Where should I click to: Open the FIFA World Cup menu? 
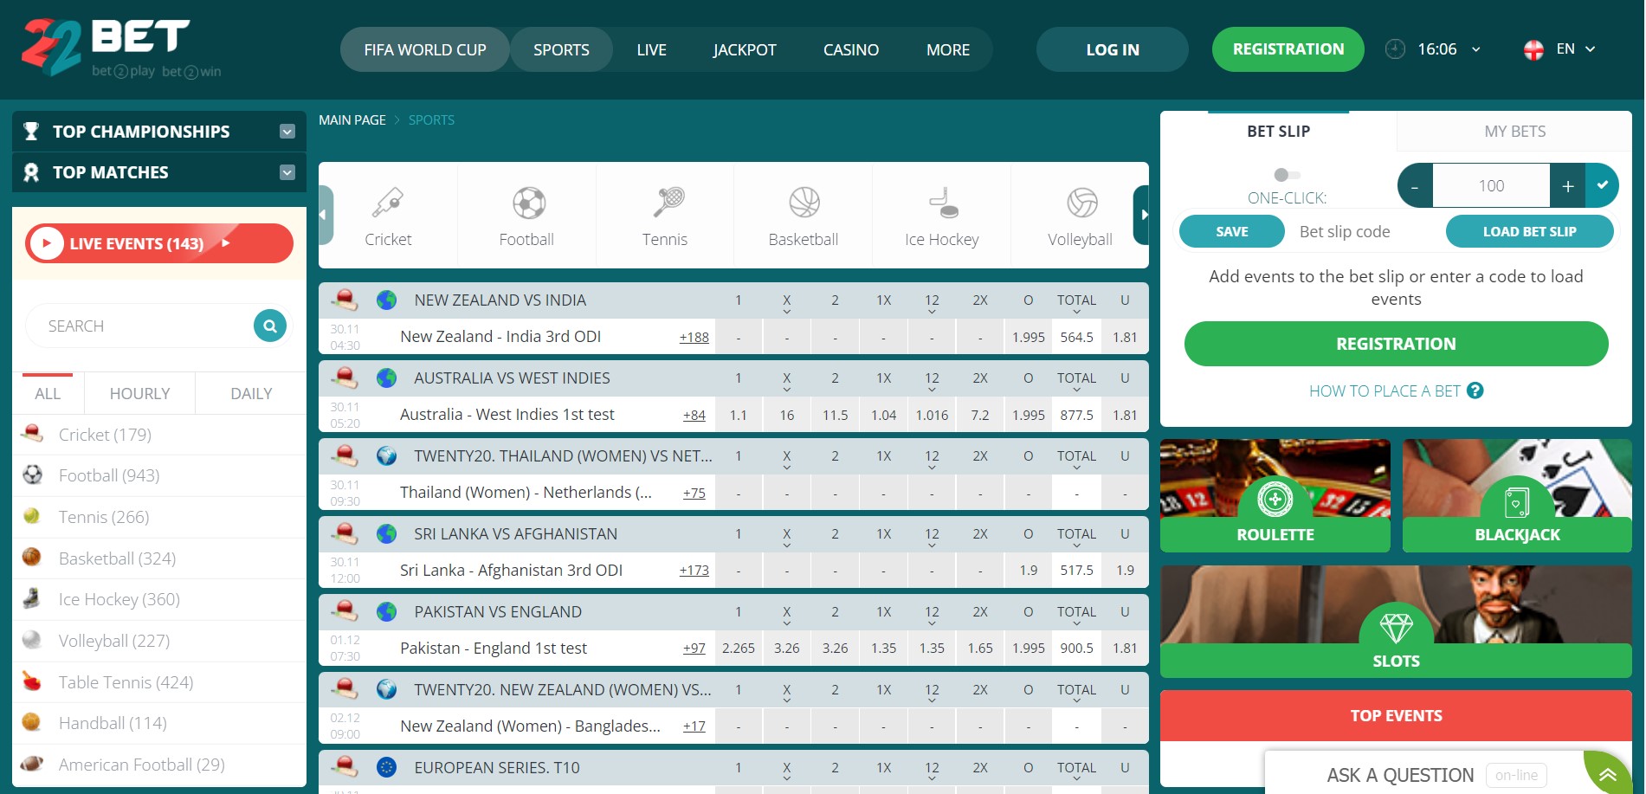tap(425, 49)
